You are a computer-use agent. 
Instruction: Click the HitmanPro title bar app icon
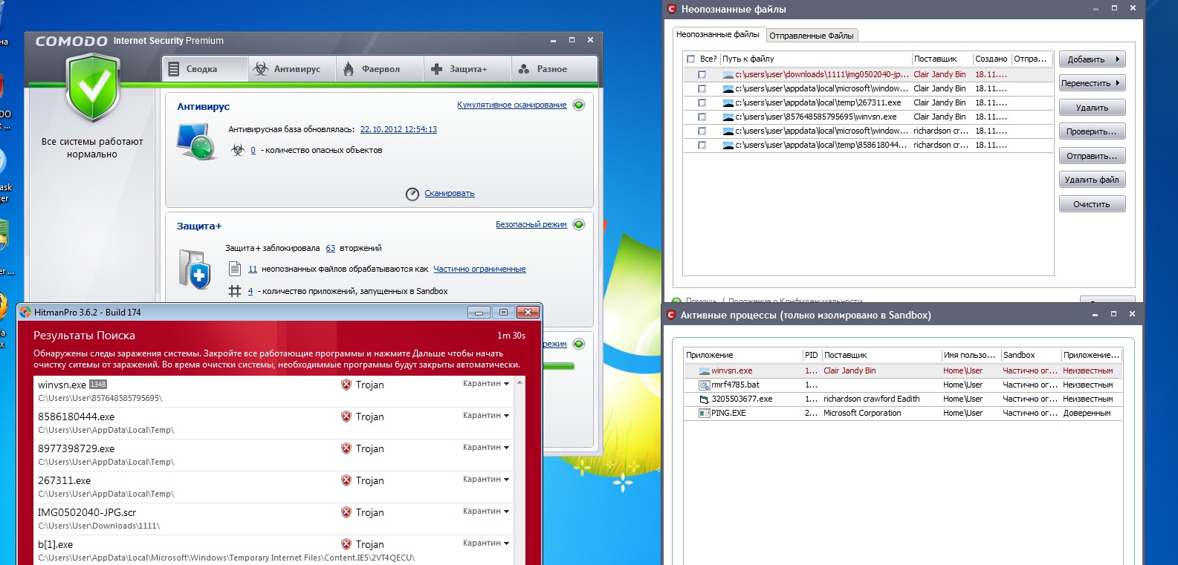coord(25,313)
